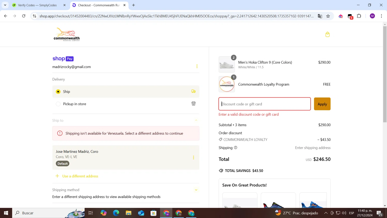The height and width of the screenshot is (218, 387).
Task: Open the Chrome extensions puzzle icon
Action: 359,16
